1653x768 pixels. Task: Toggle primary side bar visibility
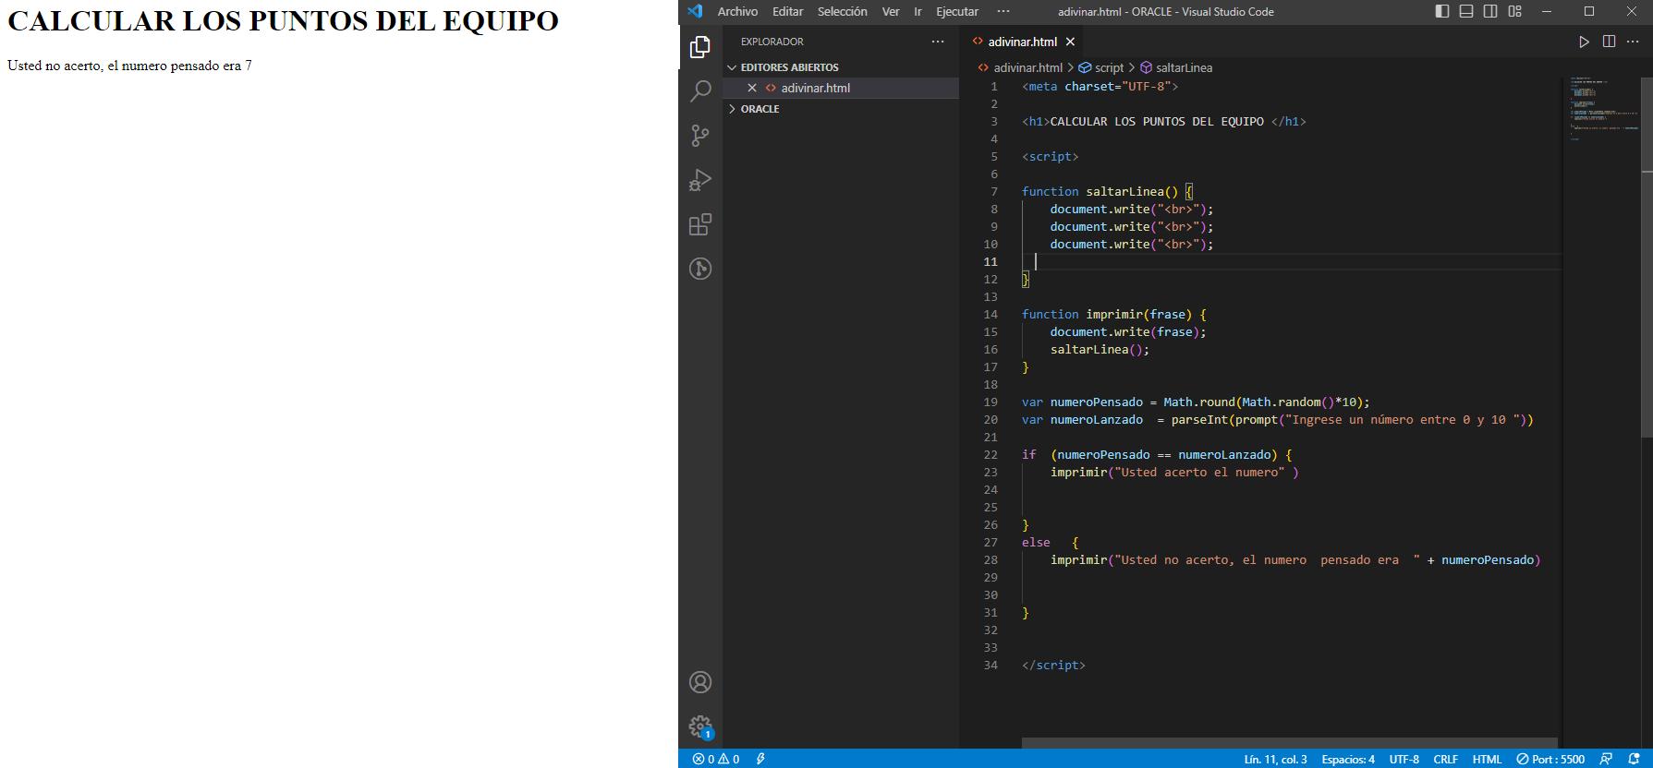click(1442, 11)
